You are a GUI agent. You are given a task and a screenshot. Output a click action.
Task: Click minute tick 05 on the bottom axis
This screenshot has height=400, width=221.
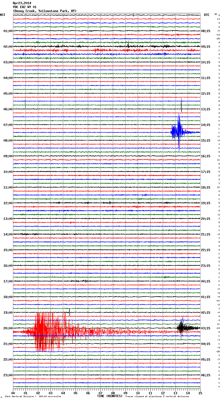(75, 393)
